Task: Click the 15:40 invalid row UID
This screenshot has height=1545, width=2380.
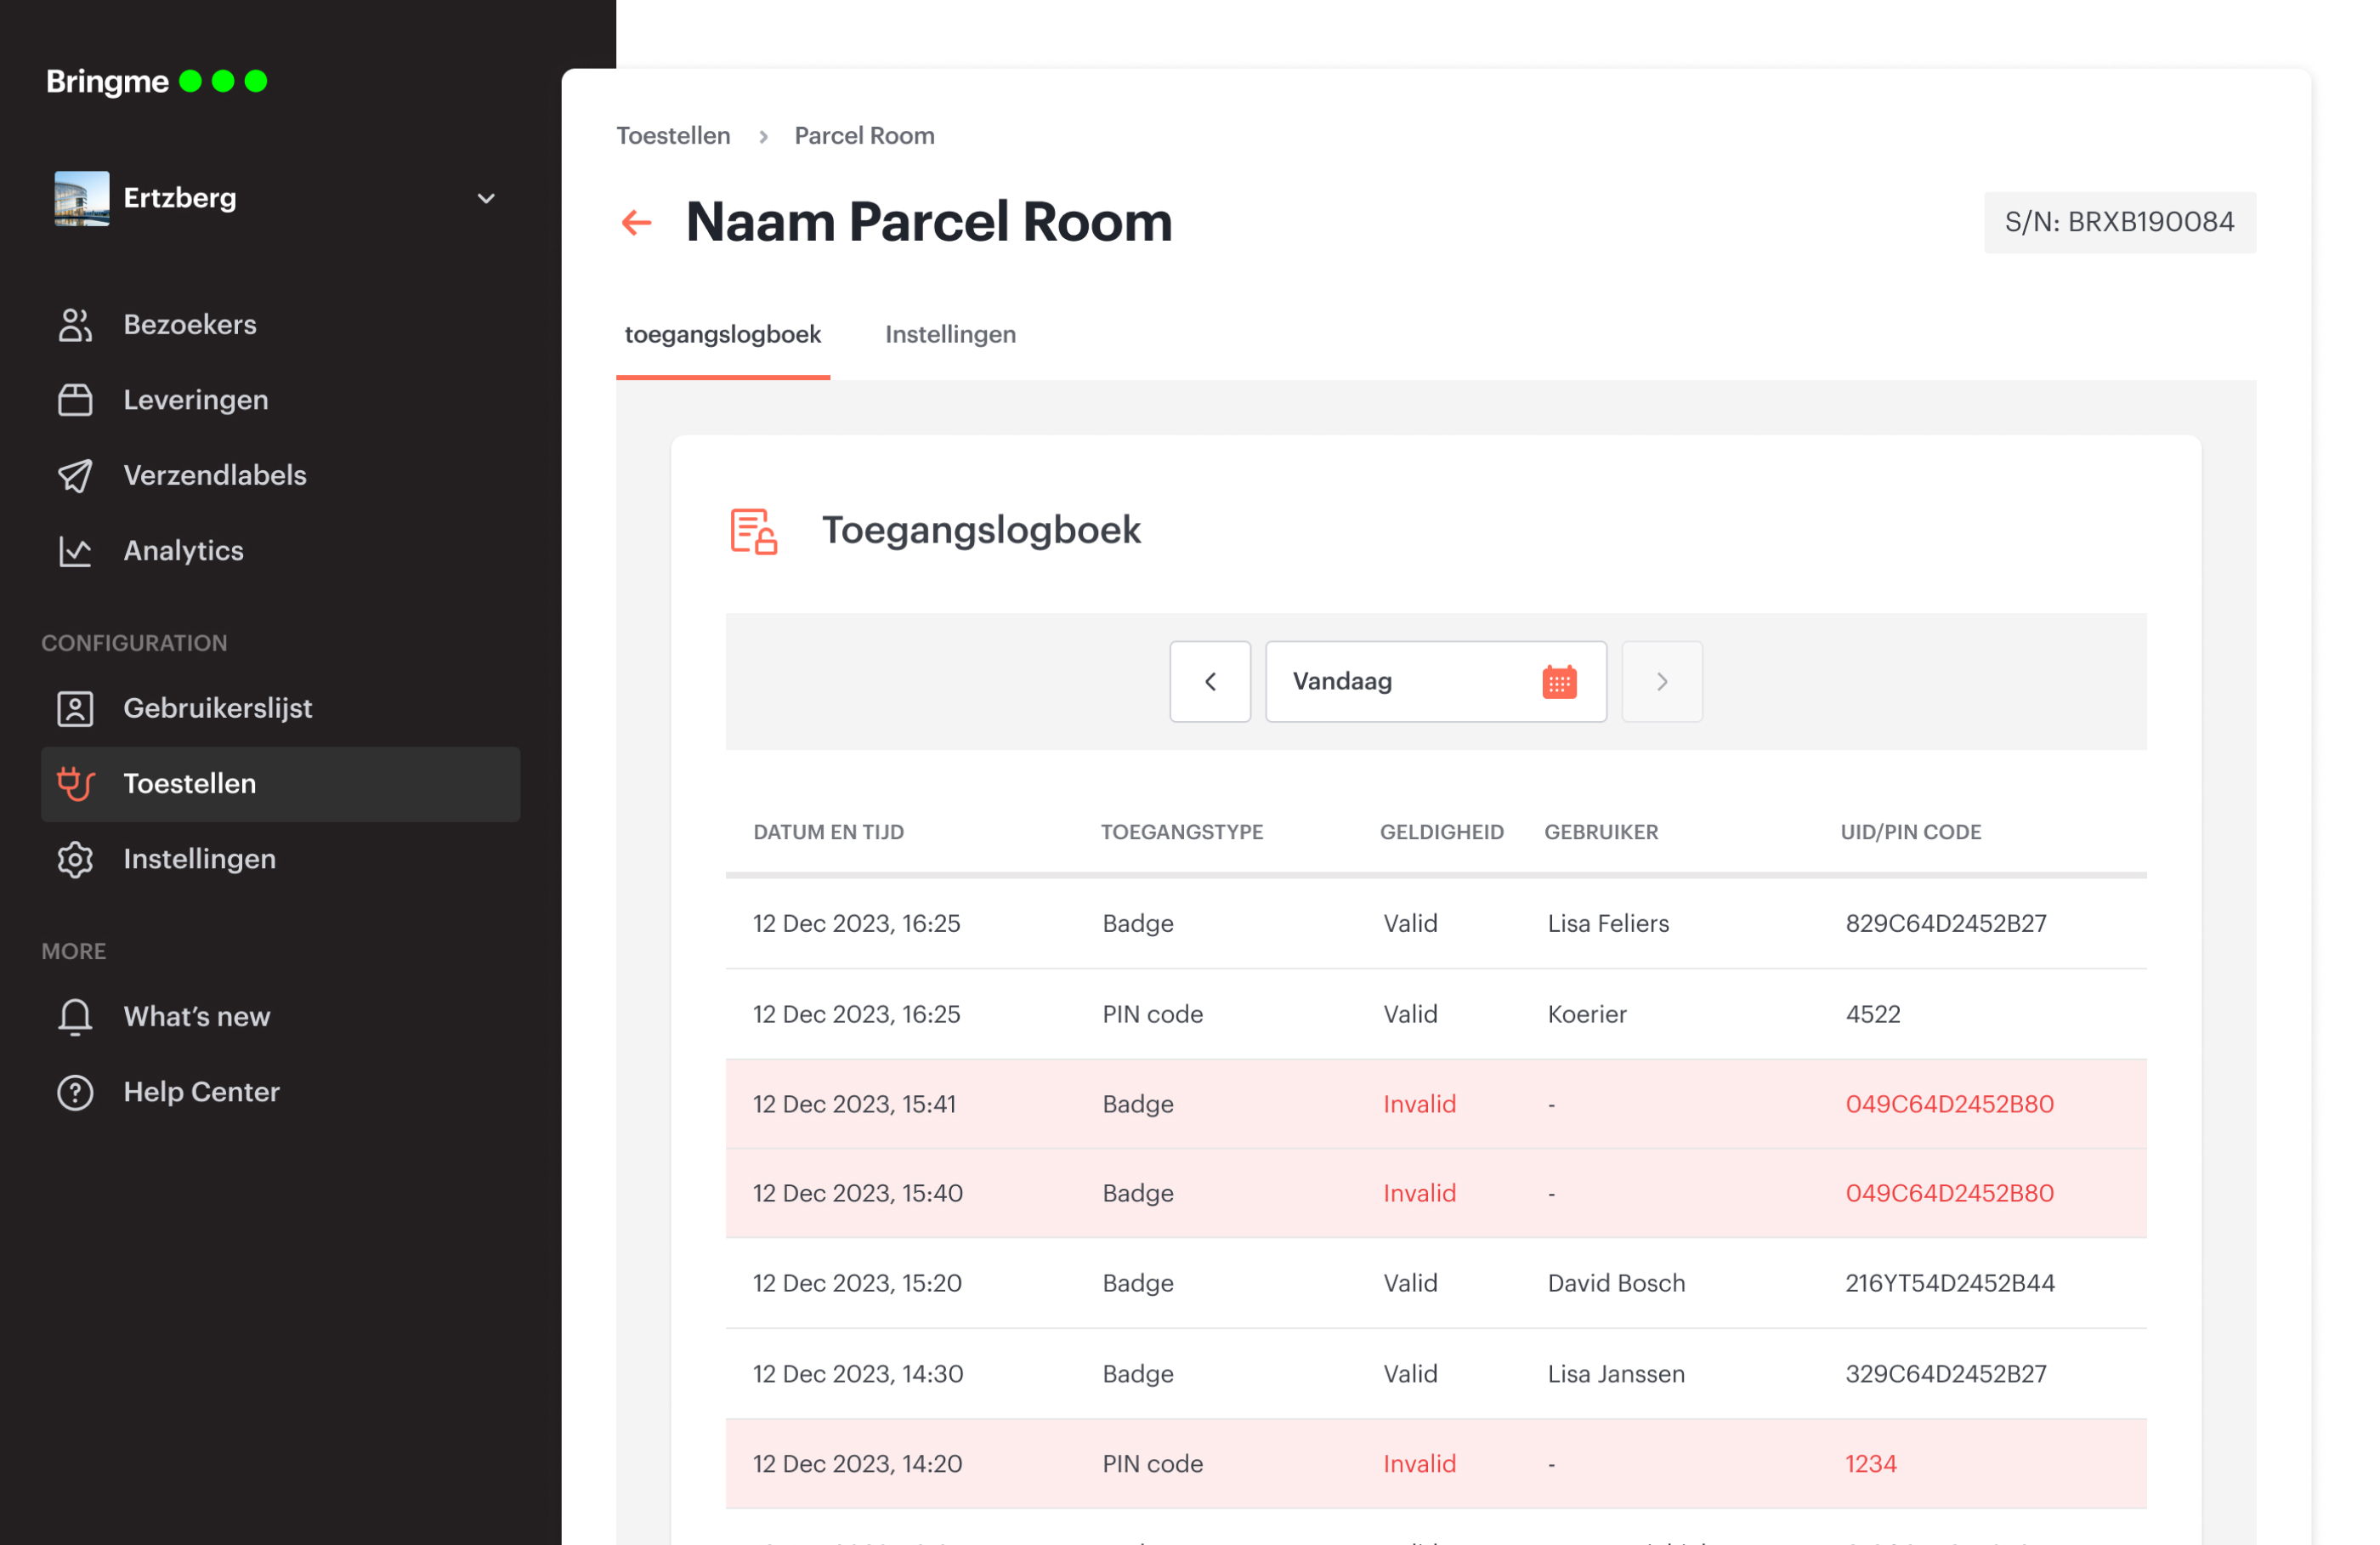Action: (x=1949, y=1193)
